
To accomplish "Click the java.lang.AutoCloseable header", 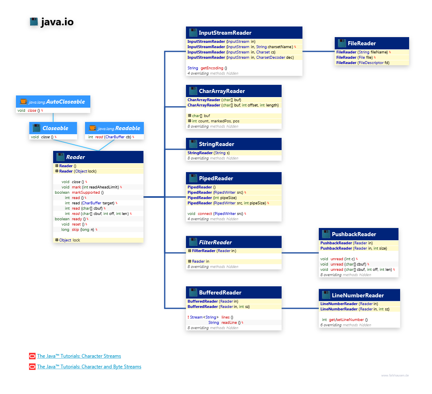I will pos(53,102).
